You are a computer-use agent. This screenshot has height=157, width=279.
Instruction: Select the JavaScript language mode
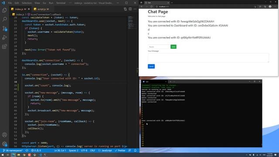105,150
